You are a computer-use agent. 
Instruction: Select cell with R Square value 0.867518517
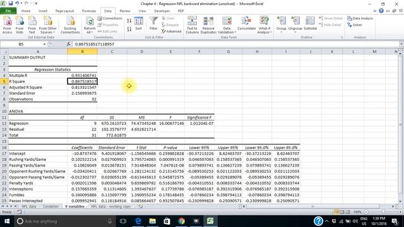83,81
